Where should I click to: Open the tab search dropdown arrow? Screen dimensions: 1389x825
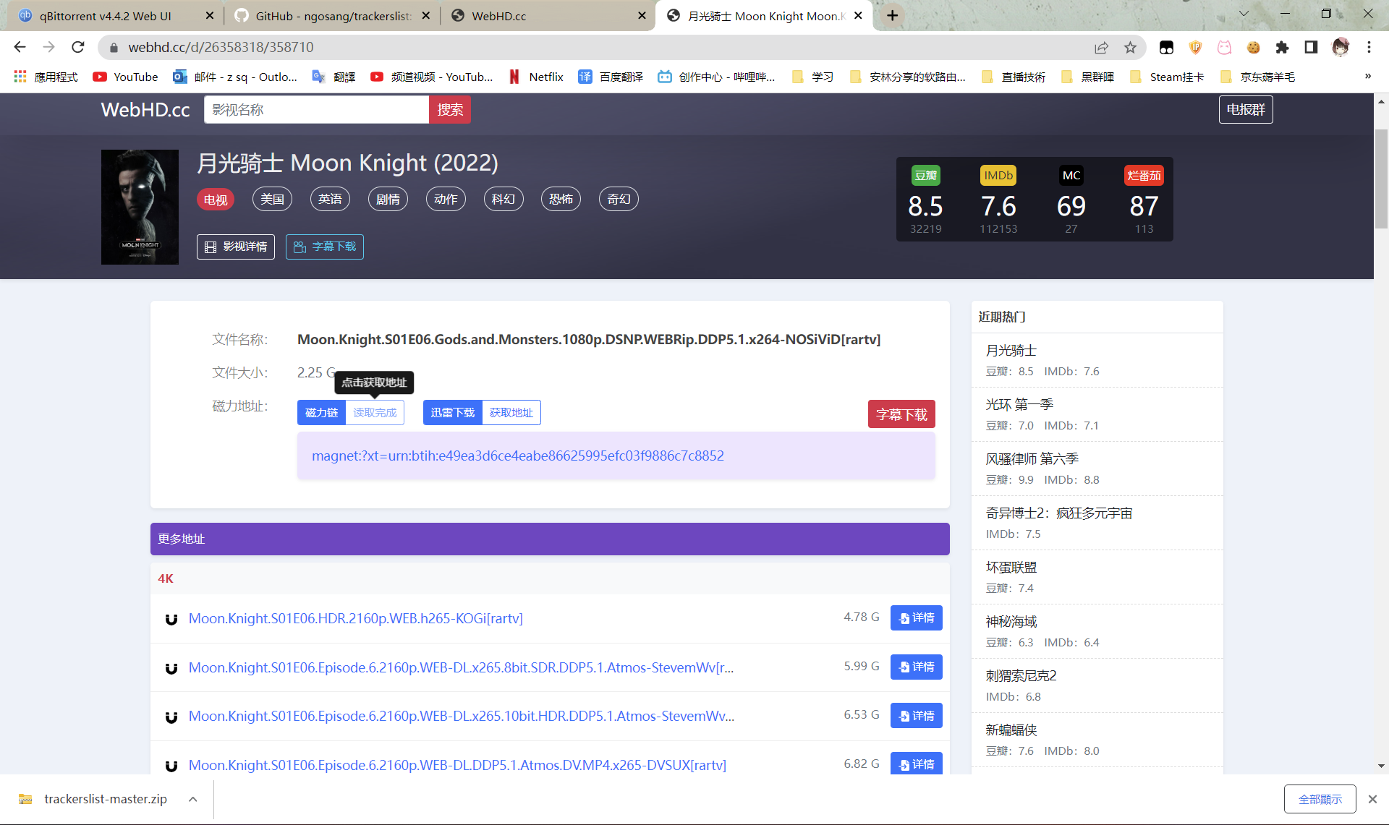[1244, 14]
